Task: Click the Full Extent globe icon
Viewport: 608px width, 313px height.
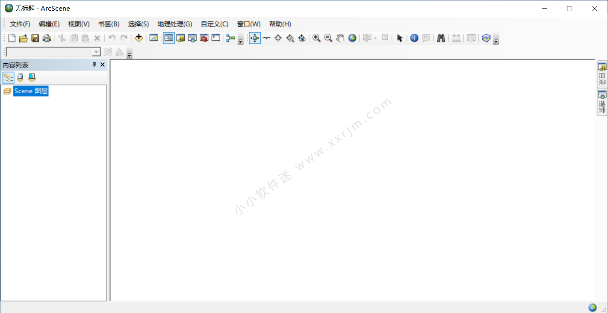Action: click(x=352, y=38)
